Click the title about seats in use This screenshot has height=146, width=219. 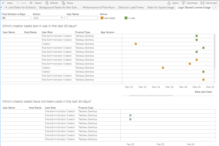[39, 26]
